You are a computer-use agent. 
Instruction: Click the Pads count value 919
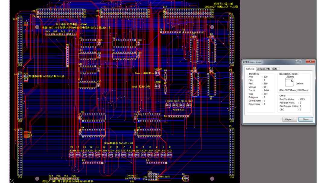266,83
